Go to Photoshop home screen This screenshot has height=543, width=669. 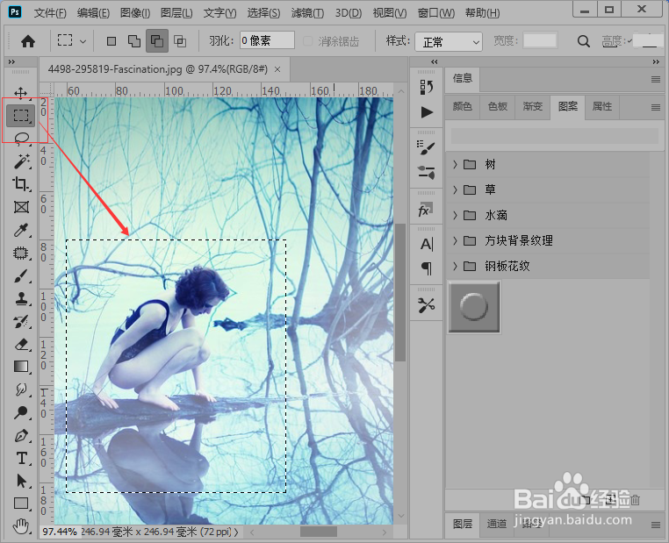(28, 41)
